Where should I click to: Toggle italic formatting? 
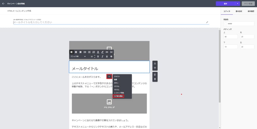coord(102,56)
